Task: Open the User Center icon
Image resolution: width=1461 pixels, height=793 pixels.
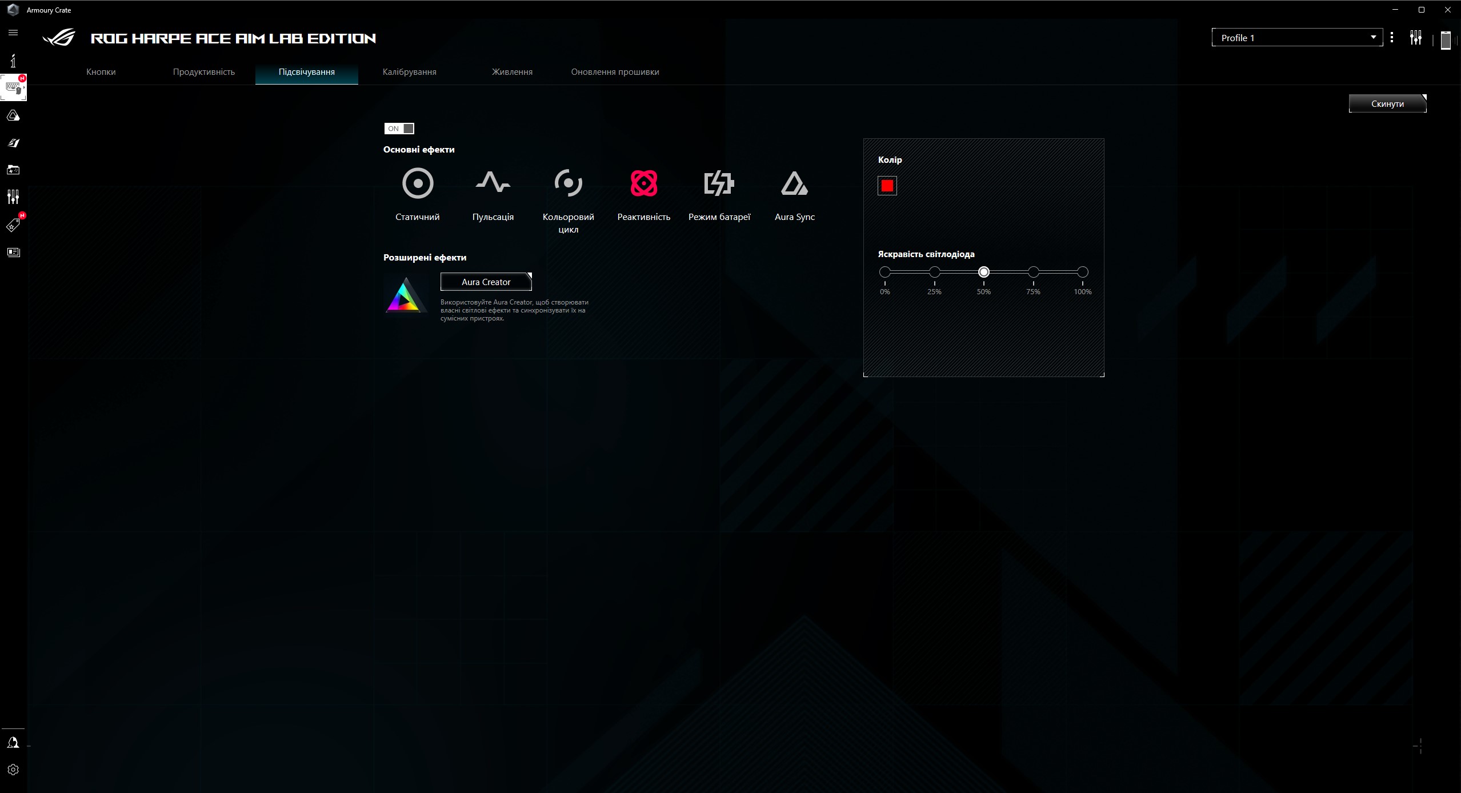Action: (13, 742)
